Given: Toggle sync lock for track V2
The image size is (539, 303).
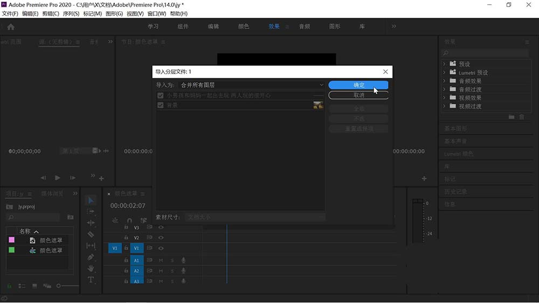Looking at the screenshot, I should click(149, 237).
